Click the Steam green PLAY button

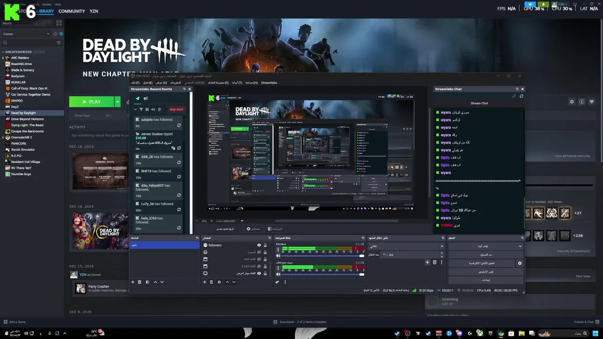point(91,102)
